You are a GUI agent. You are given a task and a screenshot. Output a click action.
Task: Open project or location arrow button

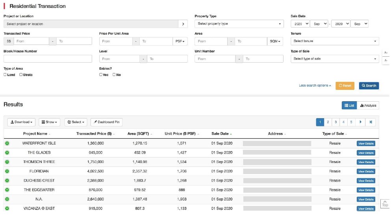[183, 24]
